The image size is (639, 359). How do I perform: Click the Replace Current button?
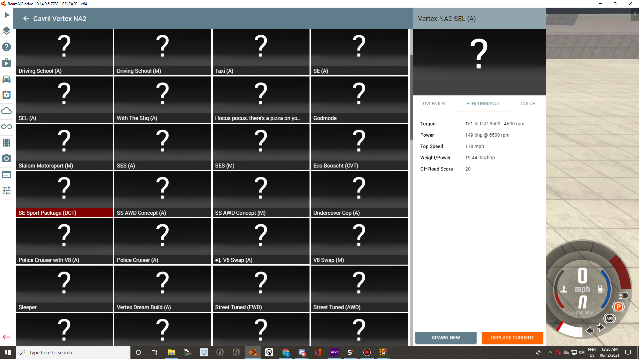tap(513, 338)
